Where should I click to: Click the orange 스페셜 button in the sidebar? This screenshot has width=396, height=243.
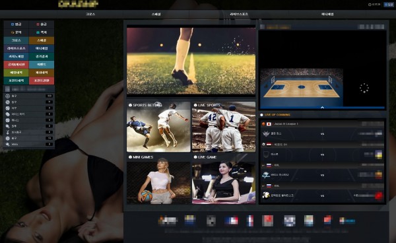(42, 40)
